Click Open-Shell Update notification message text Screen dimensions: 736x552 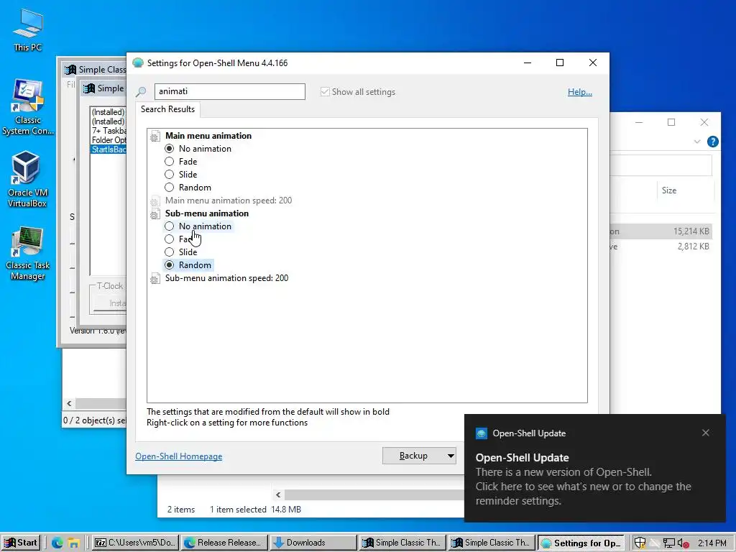(583, 487)
